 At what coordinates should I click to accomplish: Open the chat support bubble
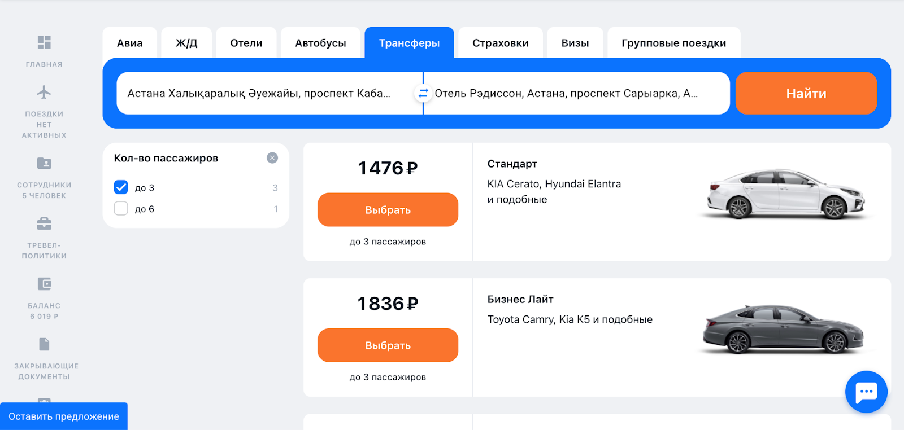point(866,392)
